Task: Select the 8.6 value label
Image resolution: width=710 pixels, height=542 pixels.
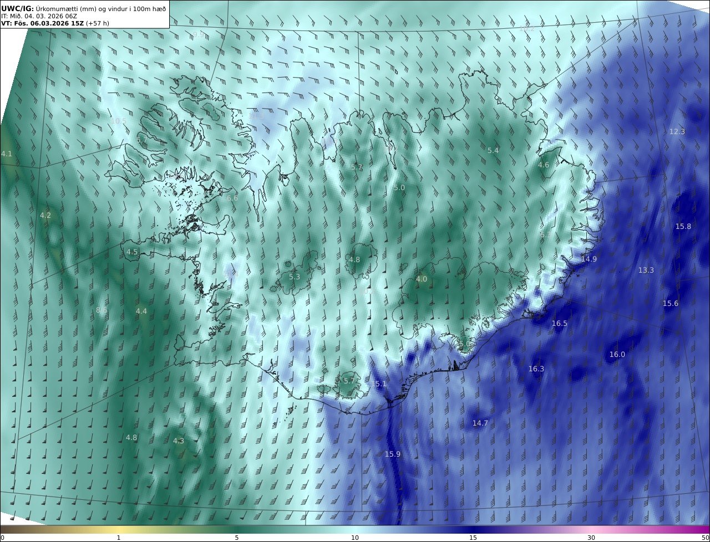Action: pyautogui.click(x=102, y=310)
